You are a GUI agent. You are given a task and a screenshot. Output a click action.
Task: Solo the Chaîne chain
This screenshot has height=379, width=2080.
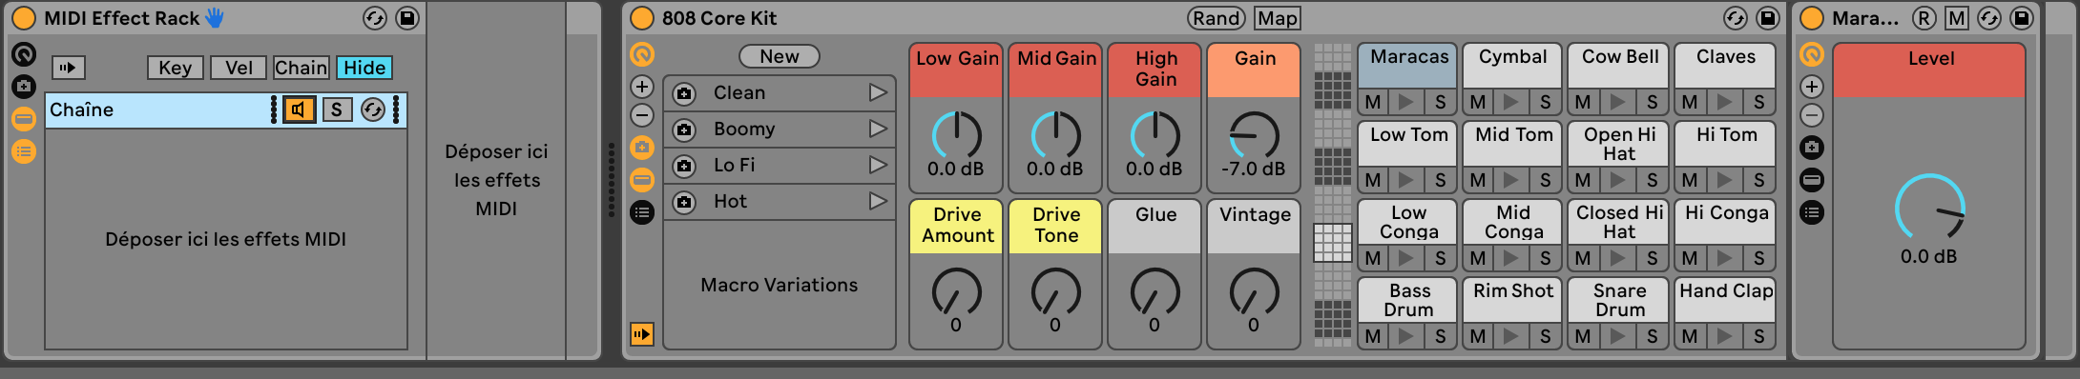[x=336, y=110]
